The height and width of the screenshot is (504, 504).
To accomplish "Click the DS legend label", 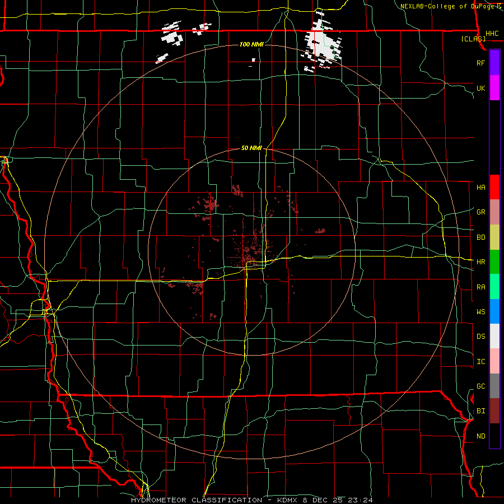I will 480,337.
